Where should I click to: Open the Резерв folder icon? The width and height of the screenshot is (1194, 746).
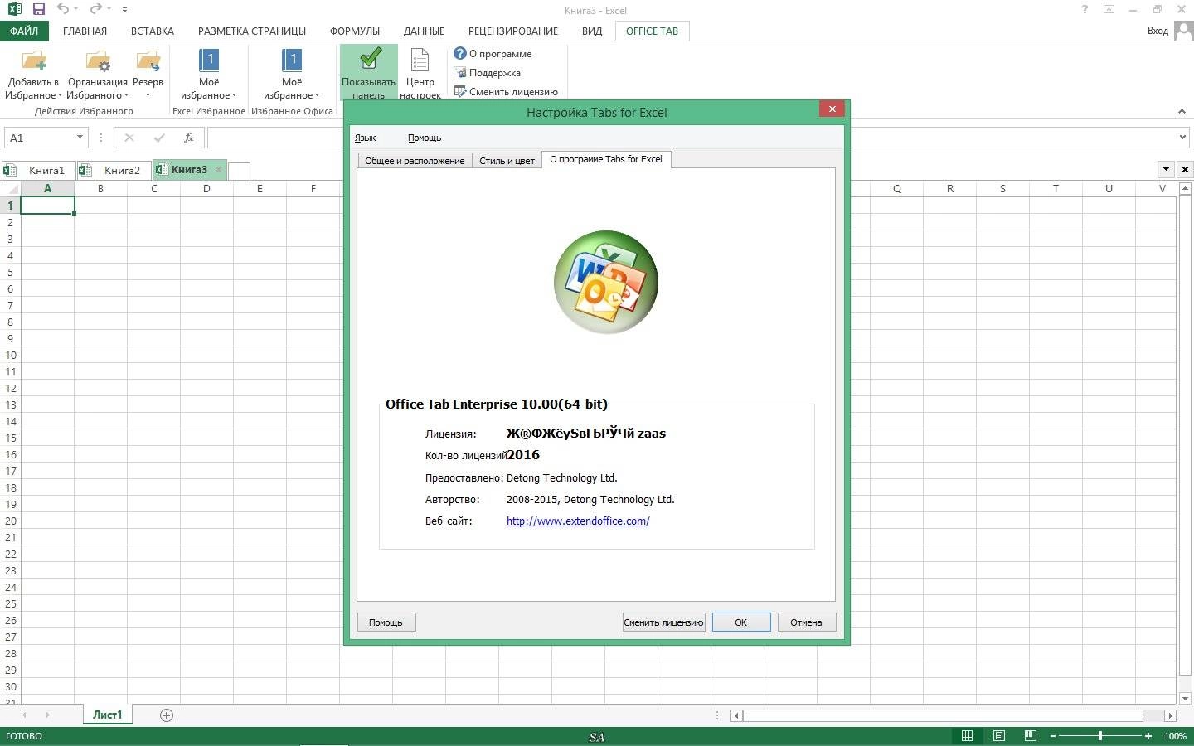point(148,61)
